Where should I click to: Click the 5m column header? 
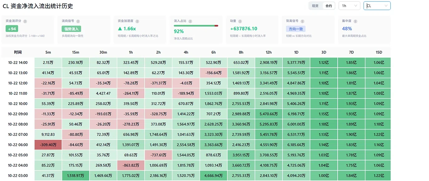48,52
